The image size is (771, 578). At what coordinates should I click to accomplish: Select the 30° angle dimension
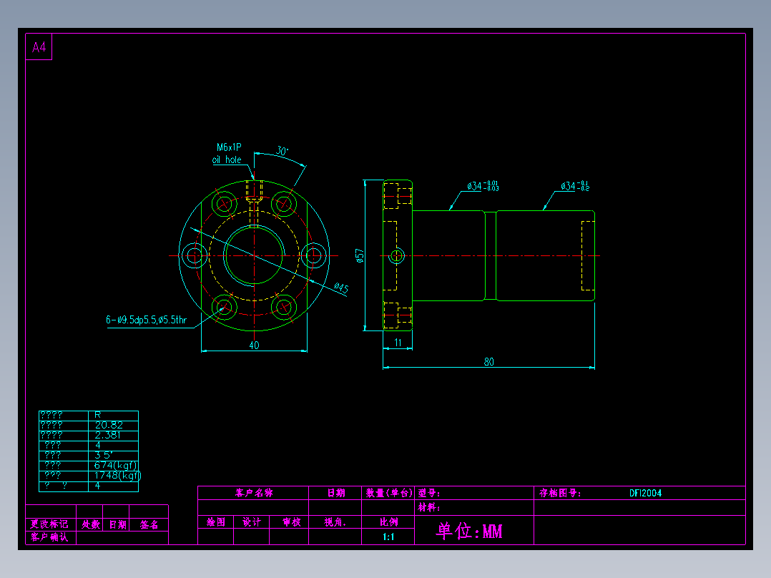(282, 150)
